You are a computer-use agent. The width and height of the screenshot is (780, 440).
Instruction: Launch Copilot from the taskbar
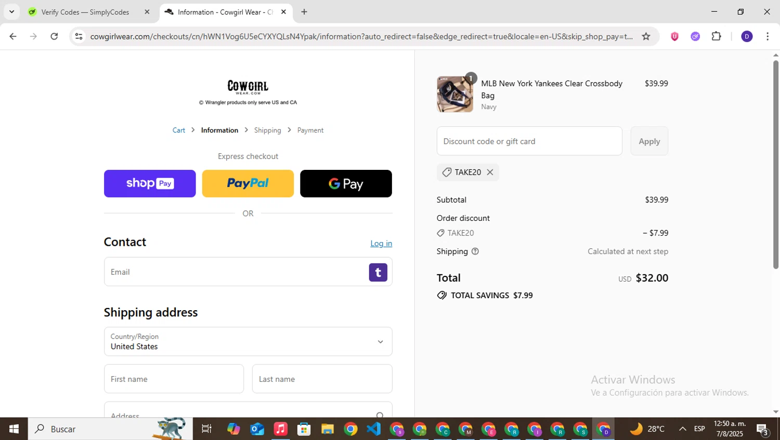click(233, 429)
